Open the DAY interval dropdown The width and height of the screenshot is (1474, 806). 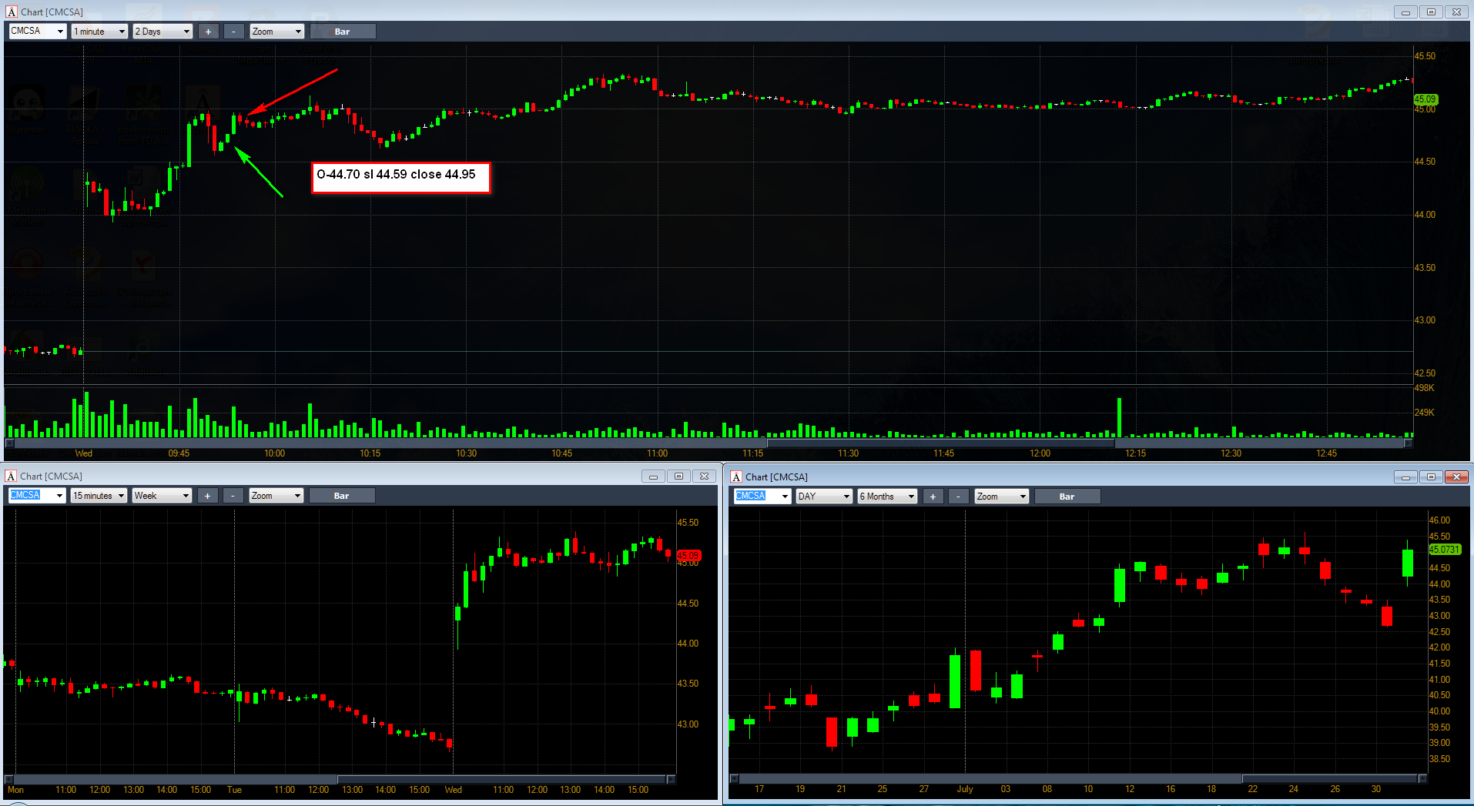[824, 497]
